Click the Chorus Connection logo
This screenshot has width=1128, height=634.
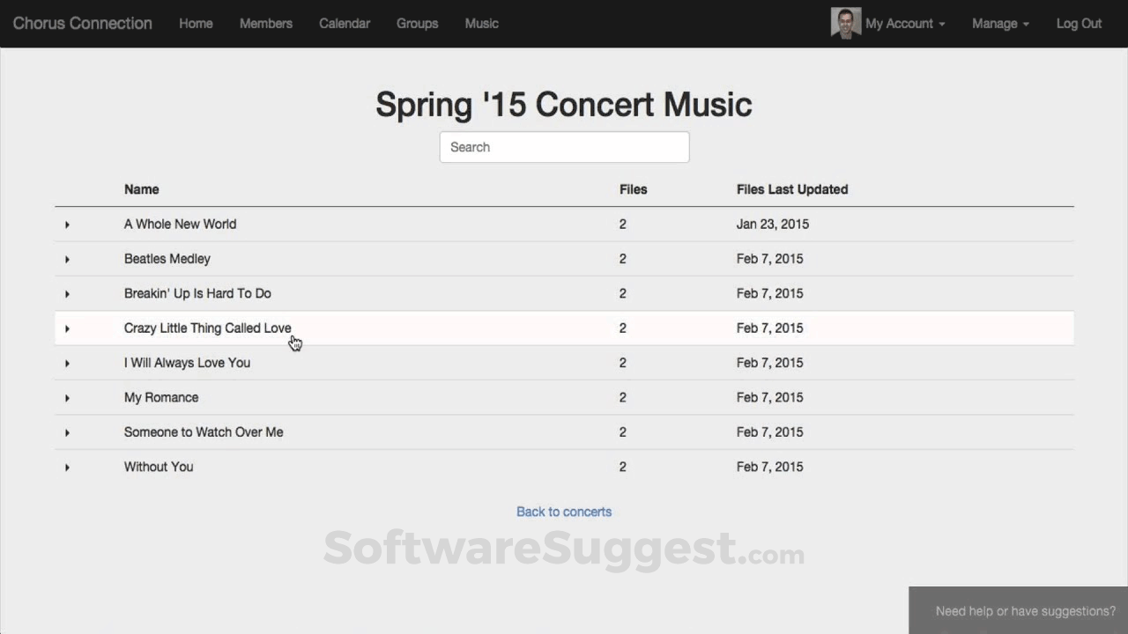(x=82, y=24)
